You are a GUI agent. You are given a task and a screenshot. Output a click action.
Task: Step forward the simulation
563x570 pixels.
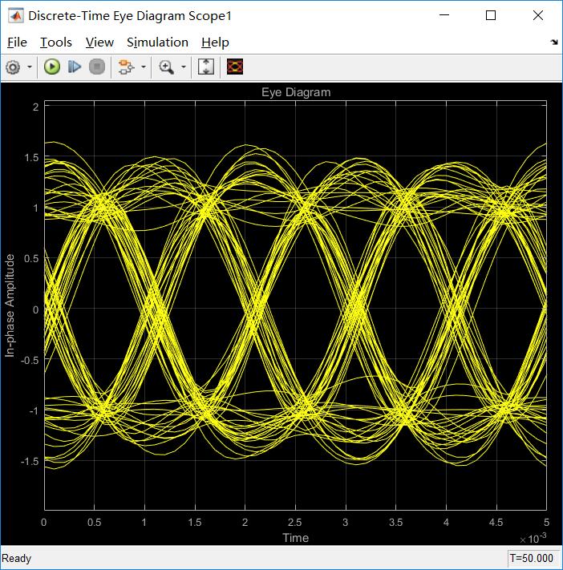(x=75, y=67)
